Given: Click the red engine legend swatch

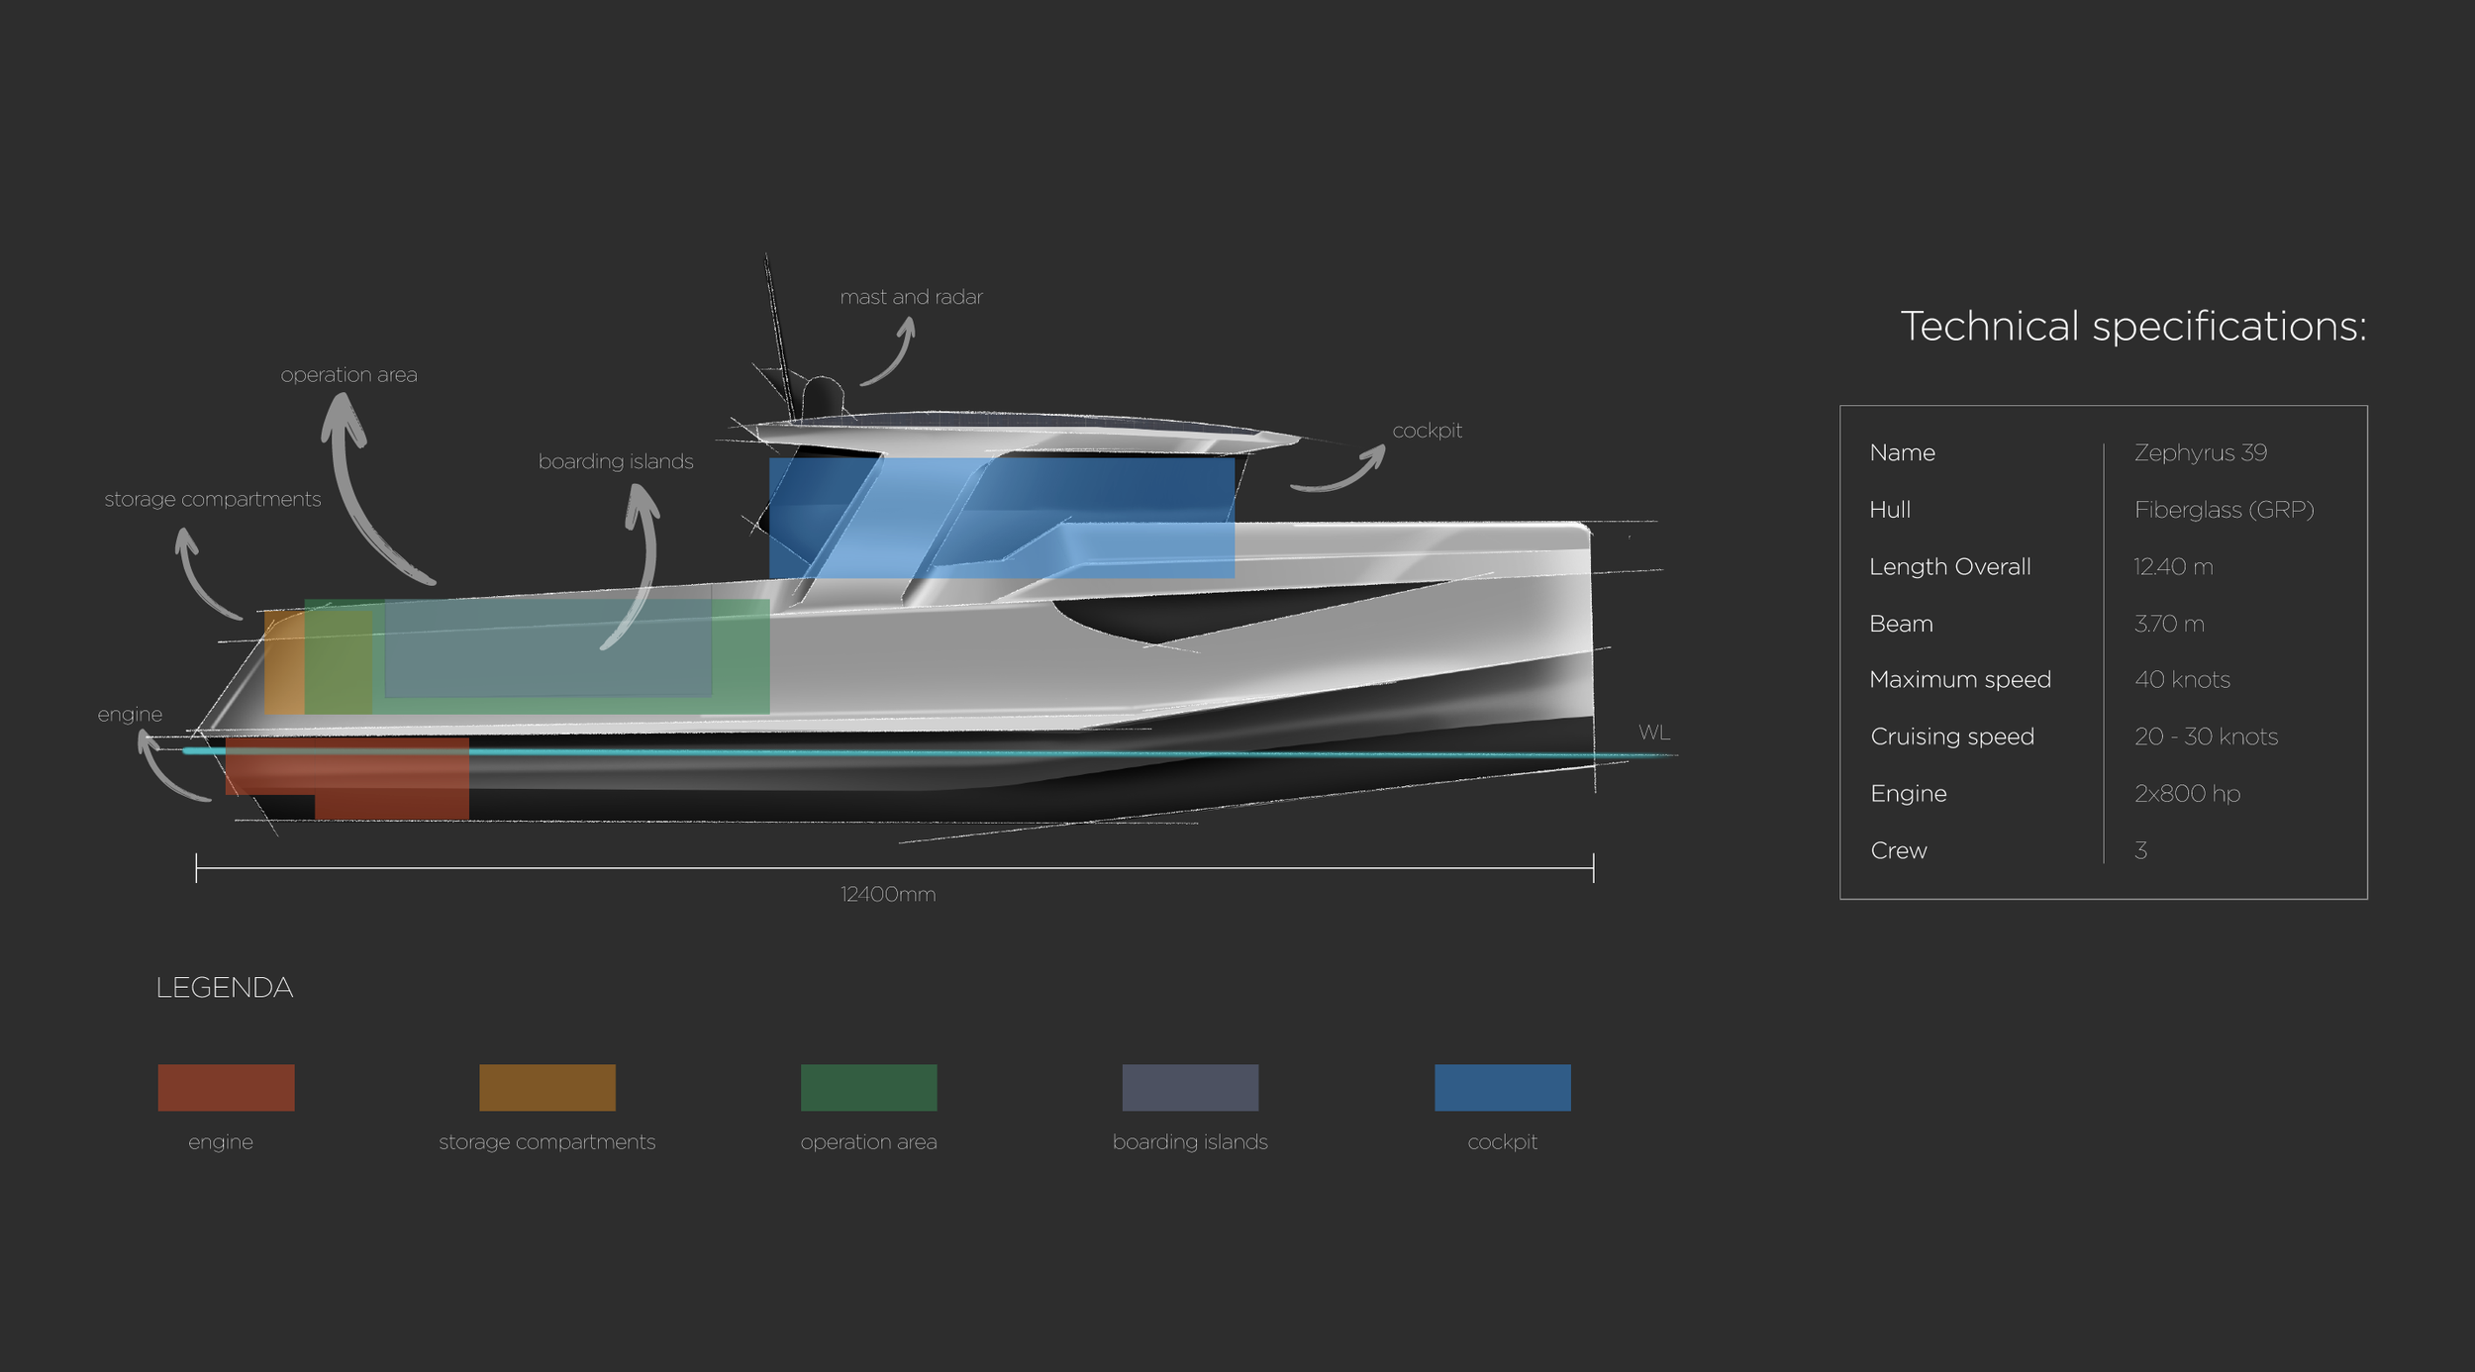Looking at the screenshot, I should [x=226, y=1087].
